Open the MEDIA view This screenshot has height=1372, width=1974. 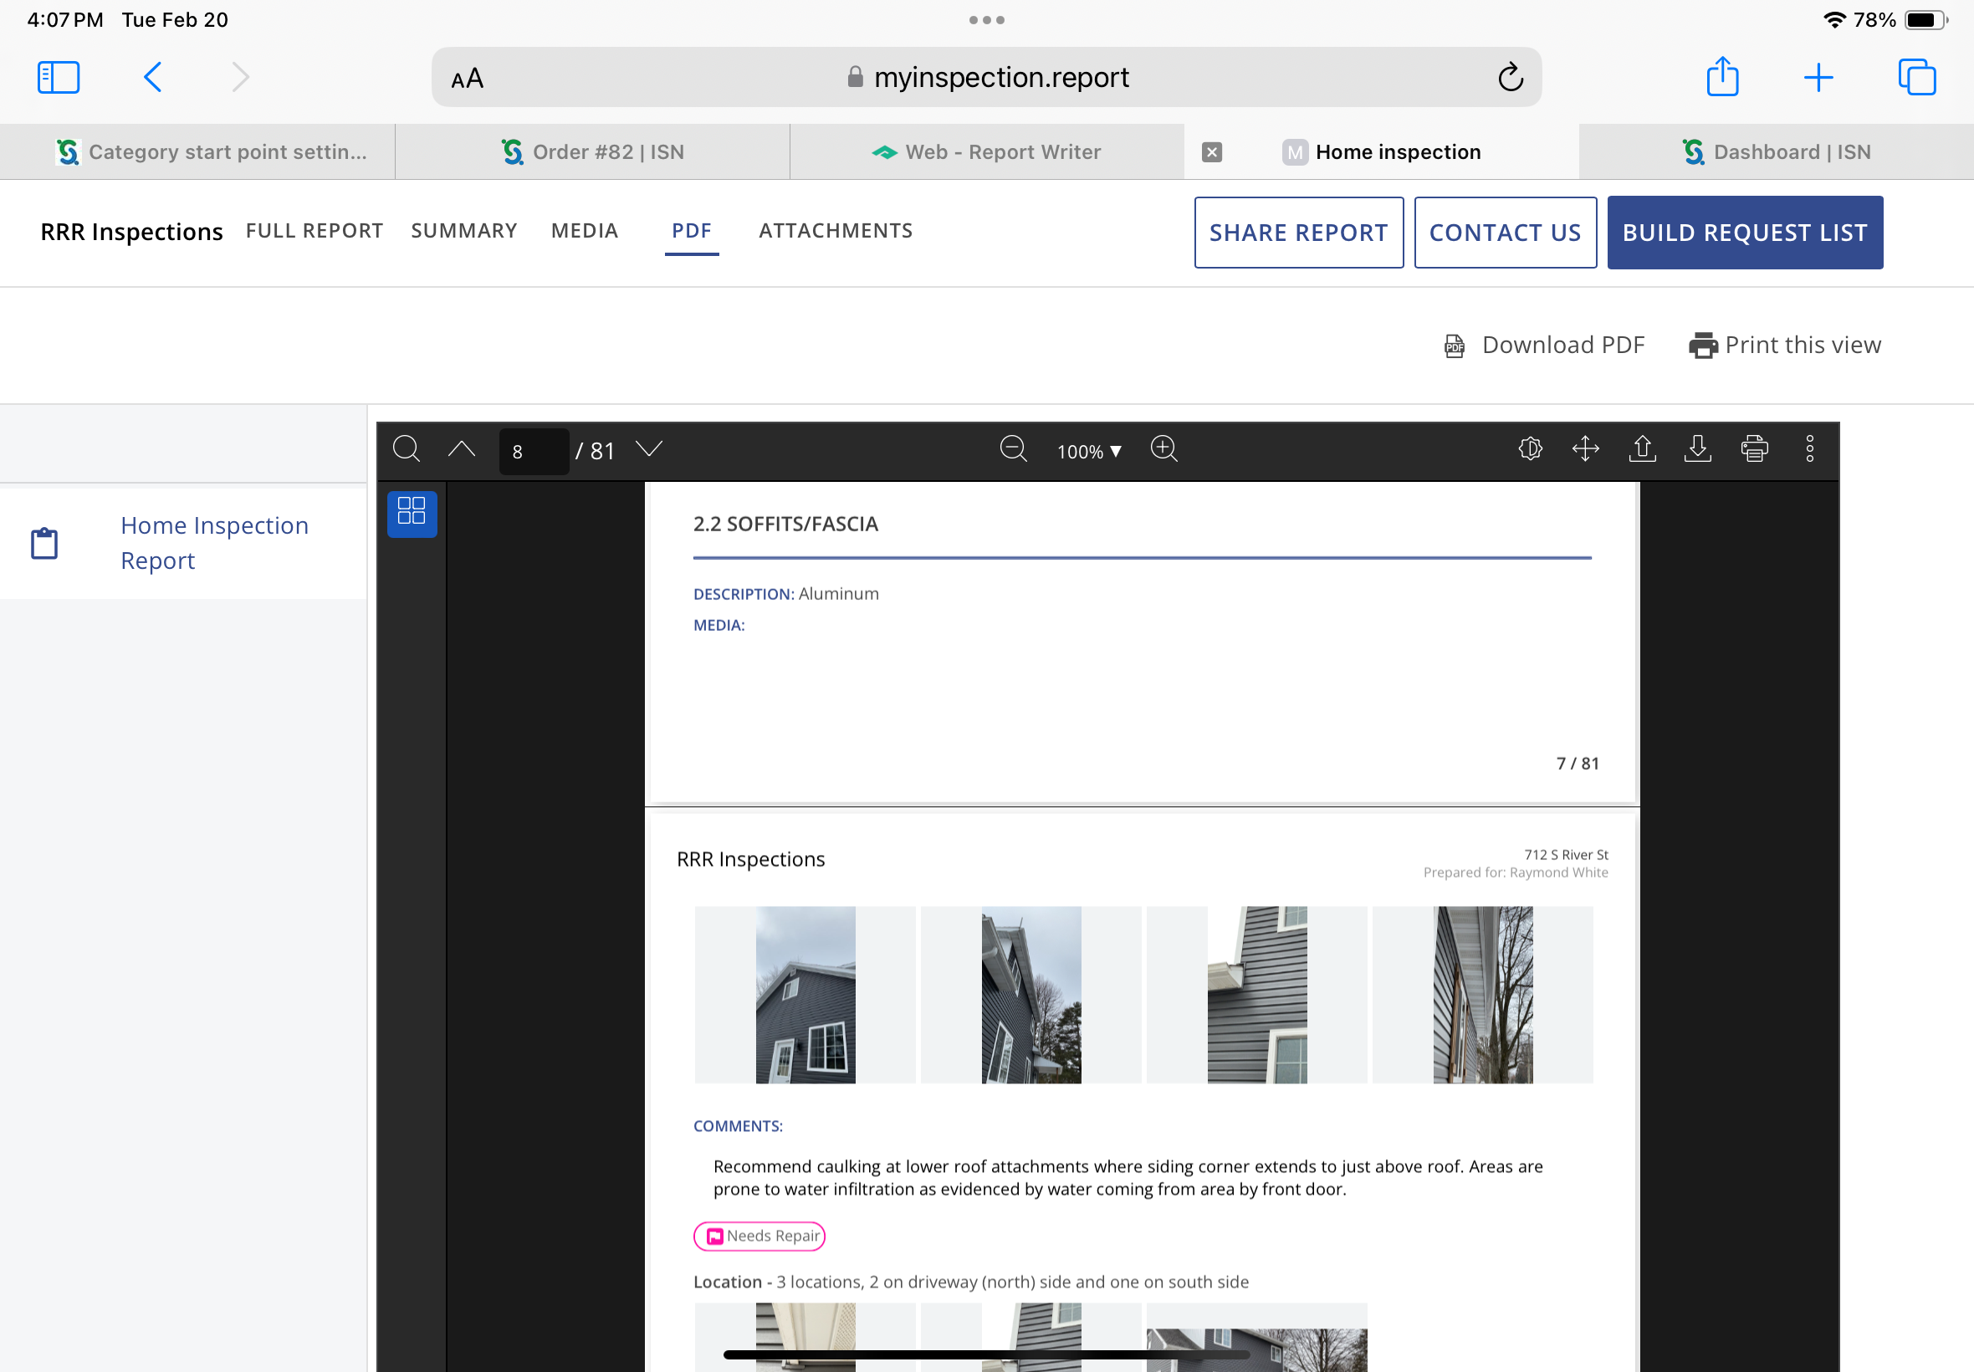coord(585,230)
